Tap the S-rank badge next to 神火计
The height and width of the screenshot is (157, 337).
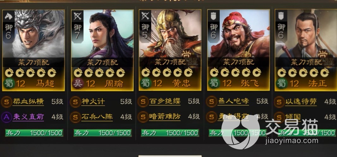(75, 102)
